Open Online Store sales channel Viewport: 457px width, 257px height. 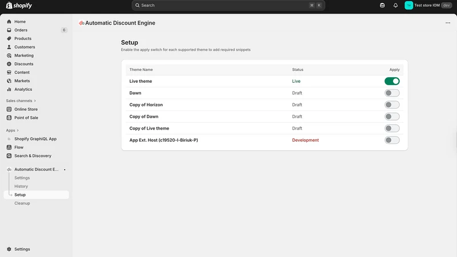(26, 109)
